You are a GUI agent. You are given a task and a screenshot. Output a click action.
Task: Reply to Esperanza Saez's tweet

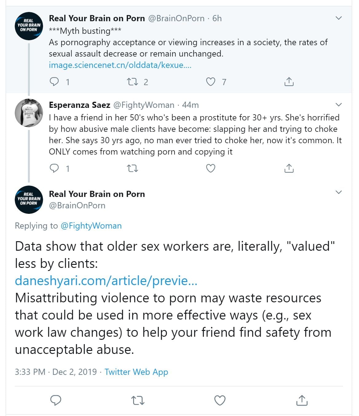coord(54,168)
